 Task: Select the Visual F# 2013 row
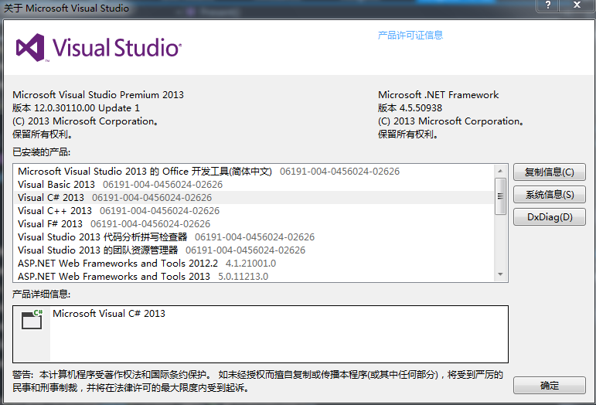254,224
